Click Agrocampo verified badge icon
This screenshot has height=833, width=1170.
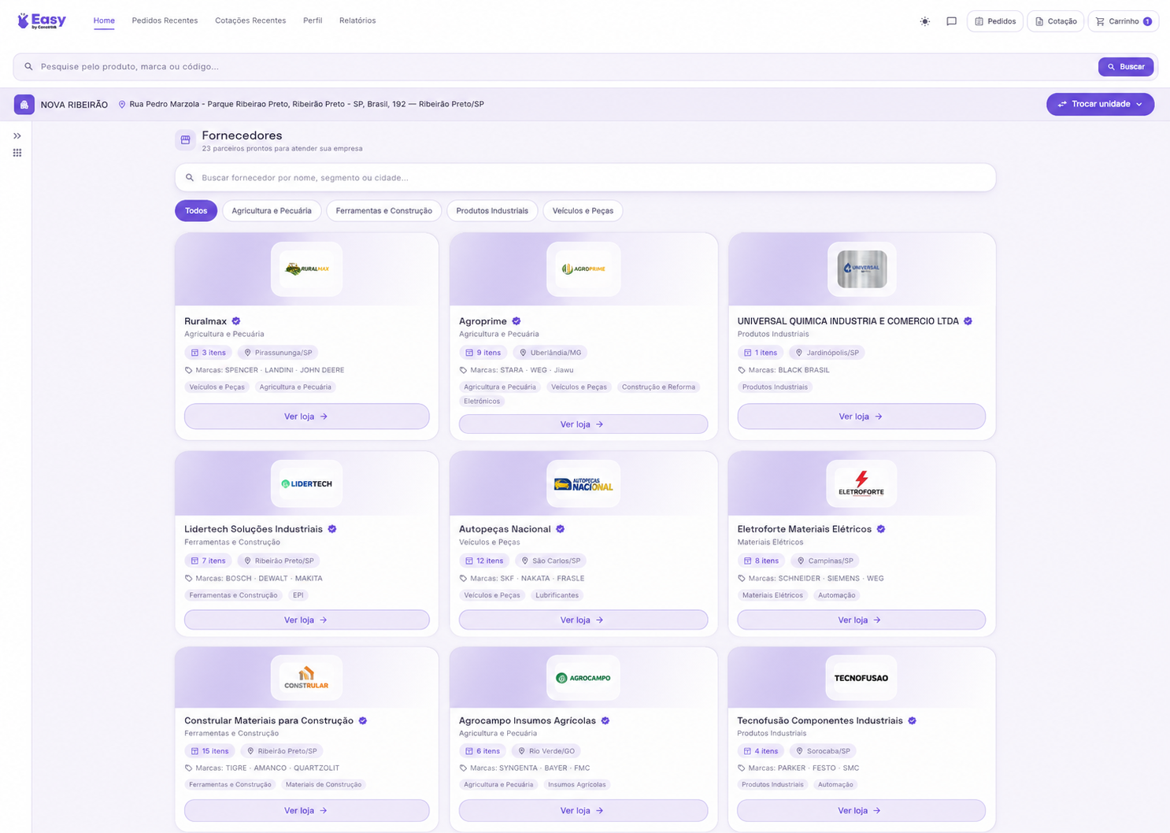tap(605, 720)
